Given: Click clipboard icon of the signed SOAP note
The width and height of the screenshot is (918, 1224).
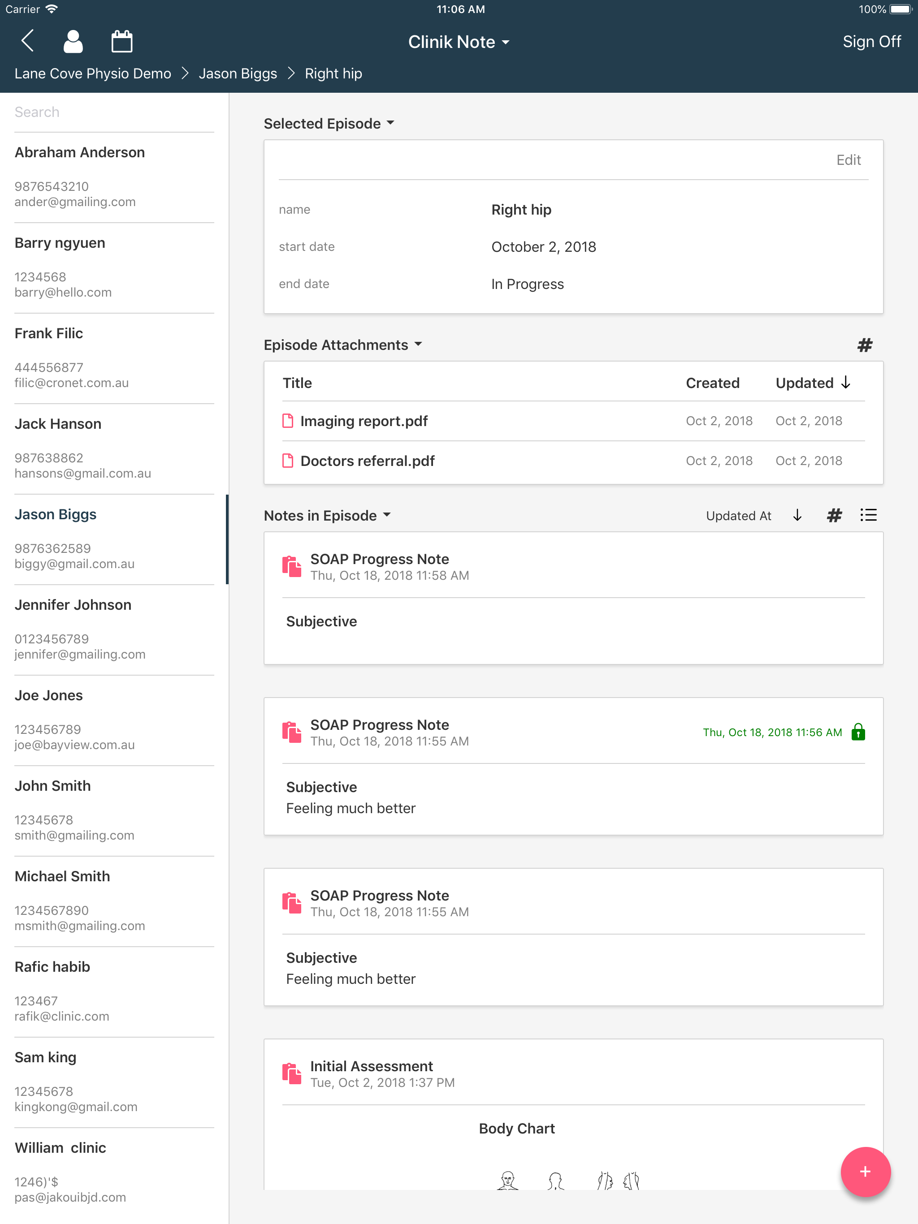Looking at the screenshot, I should (x=292, y=732).
